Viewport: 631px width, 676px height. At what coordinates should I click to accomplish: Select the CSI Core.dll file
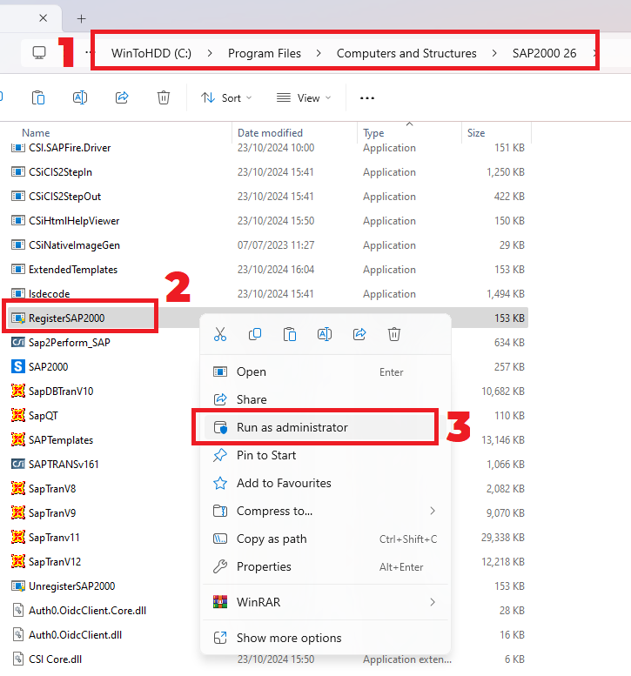(55, 659)
